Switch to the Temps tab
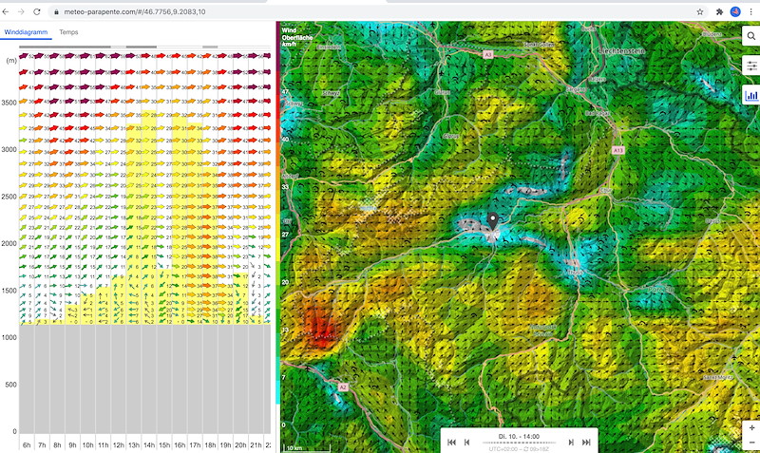The width and height of the screenshot is (760, 453). point(68,31)
